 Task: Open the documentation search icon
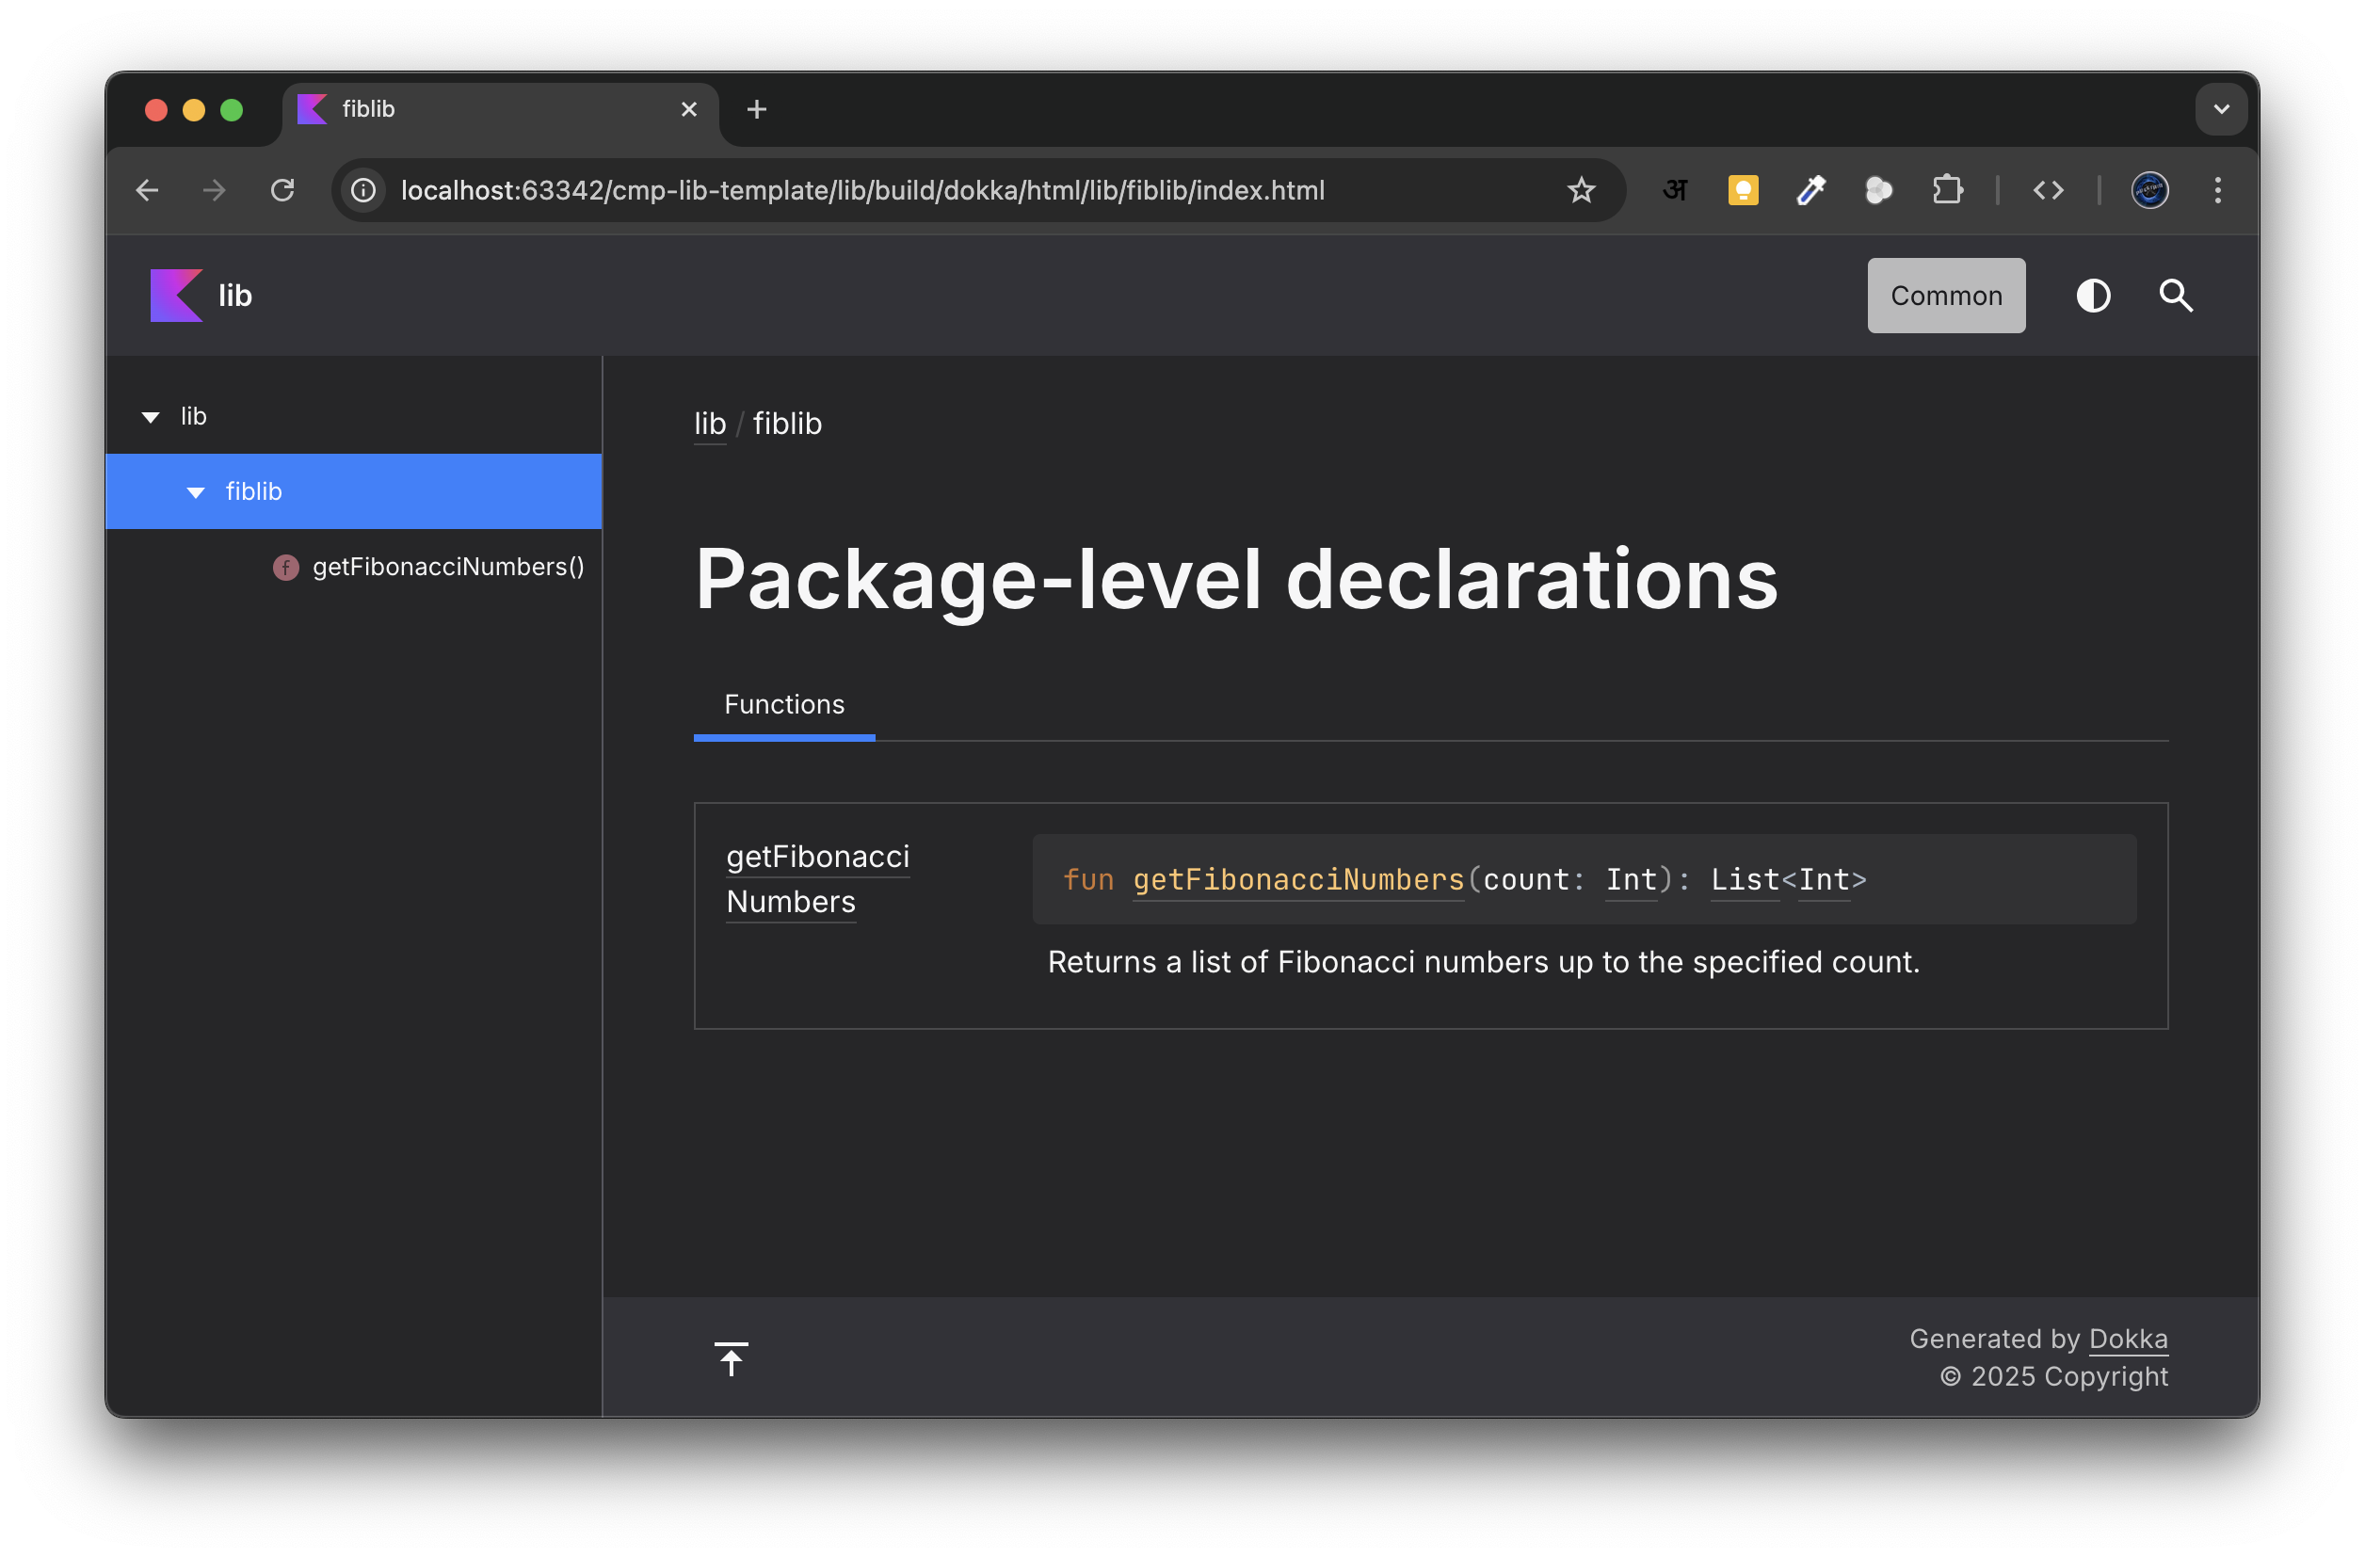point(2175,295)
